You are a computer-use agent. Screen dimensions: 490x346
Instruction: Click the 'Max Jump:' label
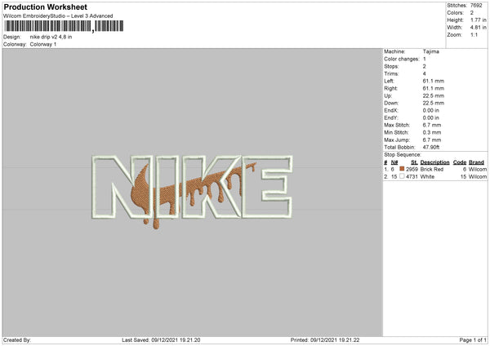(x=397, y=140)
